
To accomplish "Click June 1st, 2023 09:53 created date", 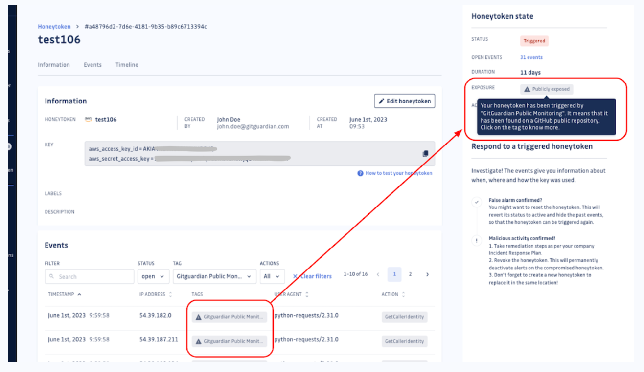I will click(x=369, y=123).
